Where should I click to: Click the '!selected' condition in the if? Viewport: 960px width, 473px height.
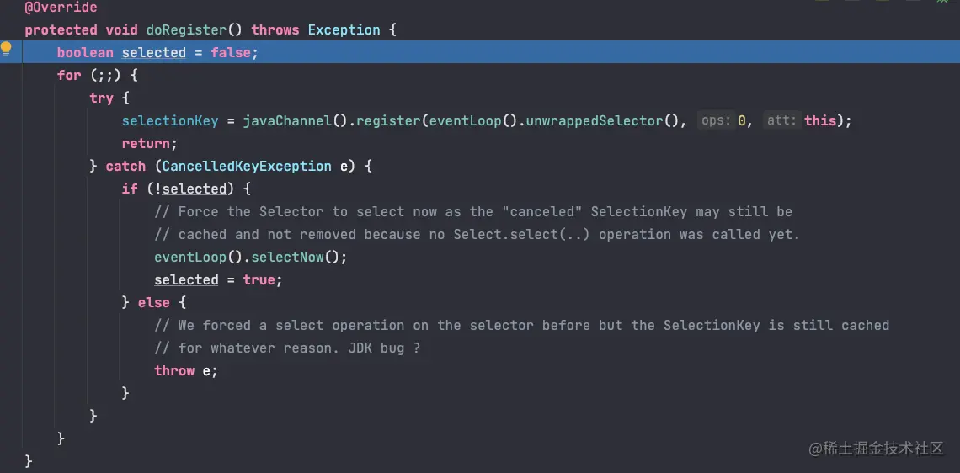(190, 189)
